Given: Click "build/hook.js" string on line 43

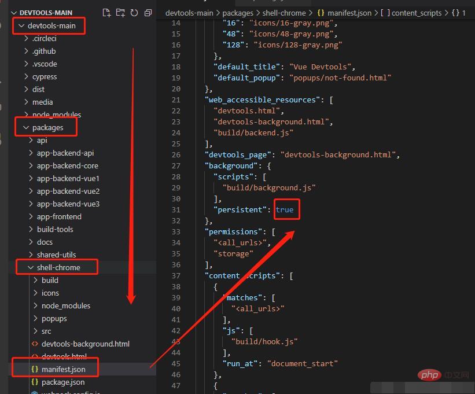Looking at the screenshot, I should pos(264,341).
